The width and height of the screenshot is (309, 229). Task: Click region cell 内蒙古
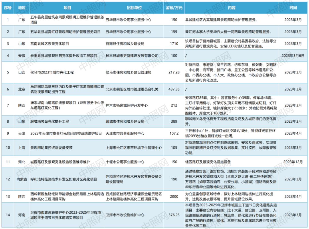(x=22, y=179)
